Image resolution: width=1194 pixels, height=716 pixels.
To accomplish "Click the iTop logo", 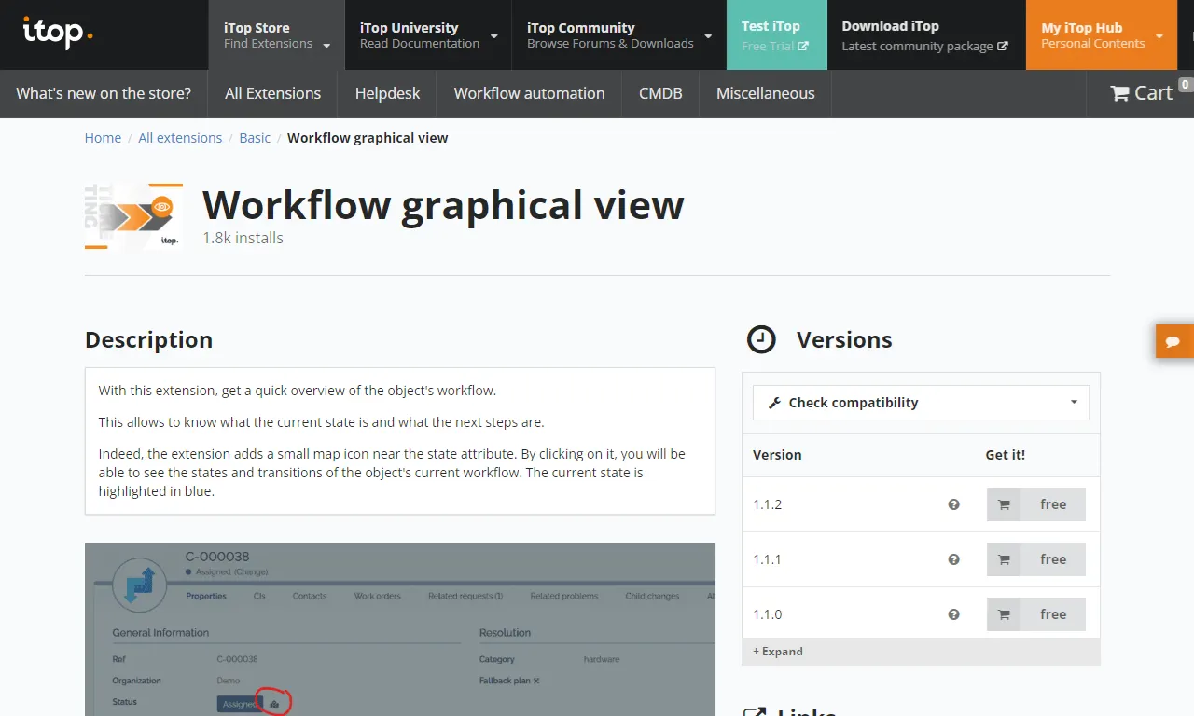I will 57,33.
